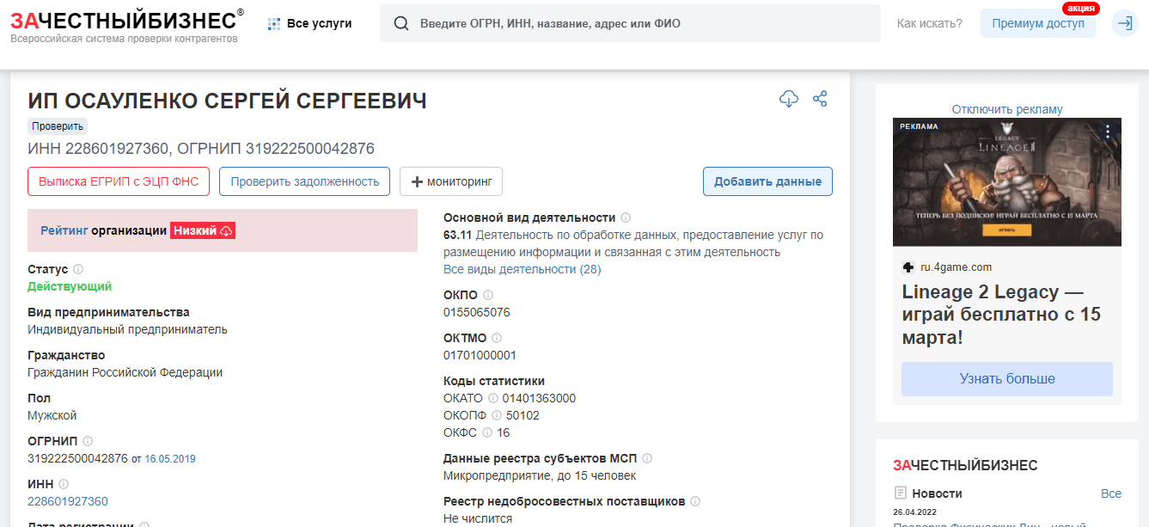Screen dimensions: 1149x527
Task: Click the search magnifier icon
Action: point(401,22)
